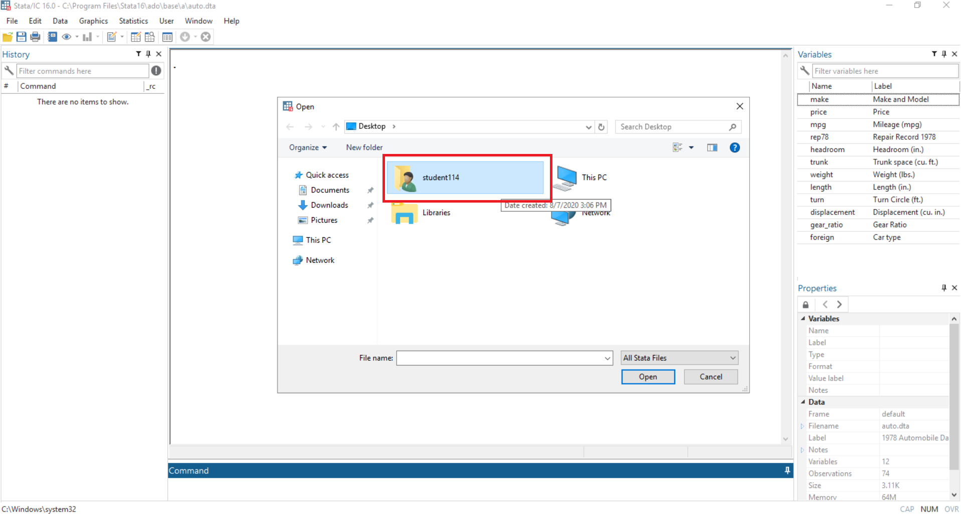Expand the file name history dropdown

point(607,358)
